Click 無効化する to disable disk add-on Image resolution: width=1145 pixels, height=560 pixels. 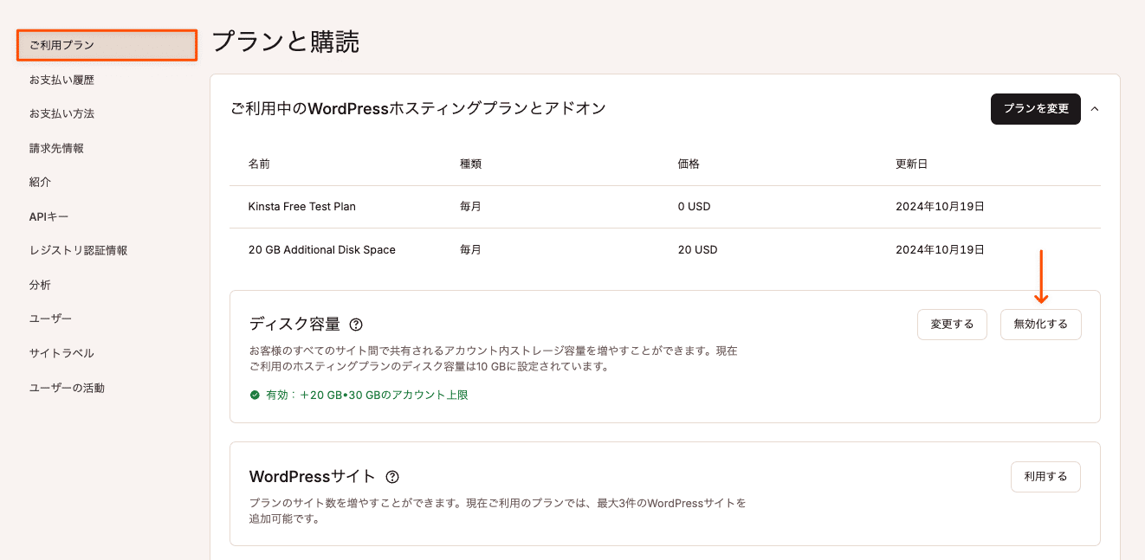[x=1040, y=325]
